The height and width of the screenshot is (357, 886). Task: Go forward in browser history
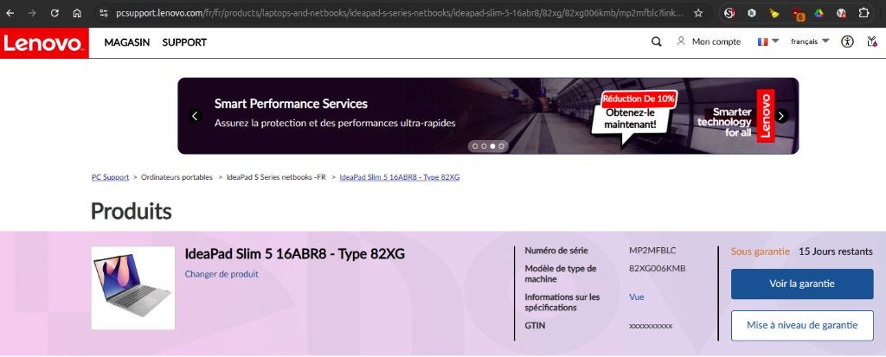click(32, 13)
